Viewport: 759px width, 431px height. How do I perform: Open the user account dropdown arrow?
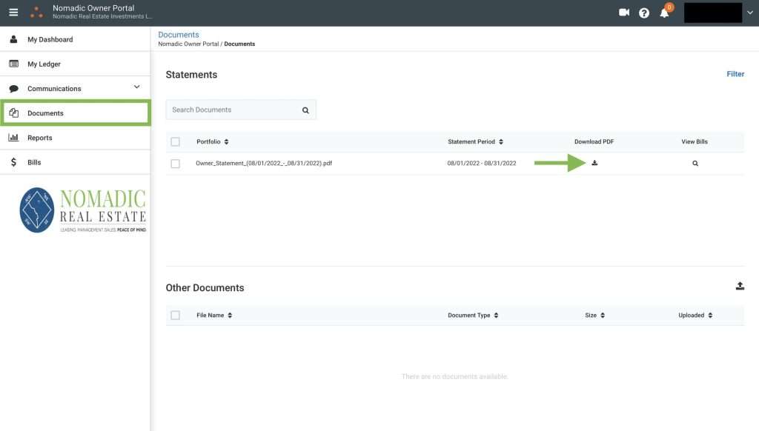[750, 13]
